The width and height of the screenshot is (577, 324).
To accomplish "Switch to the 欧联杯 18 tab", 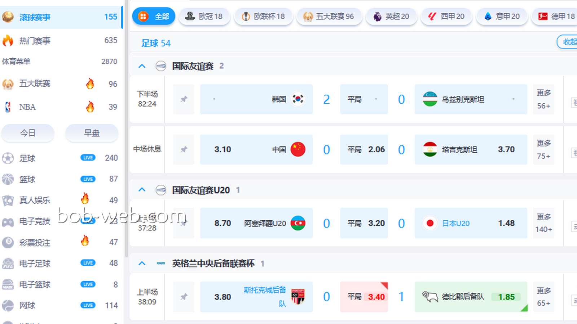I will pos(263,16).
